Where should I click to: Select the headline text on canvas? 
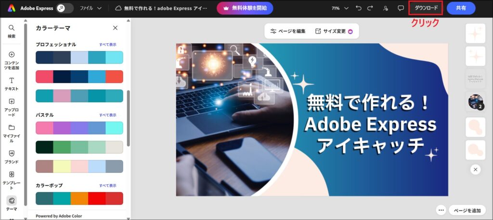pos(370,124)
